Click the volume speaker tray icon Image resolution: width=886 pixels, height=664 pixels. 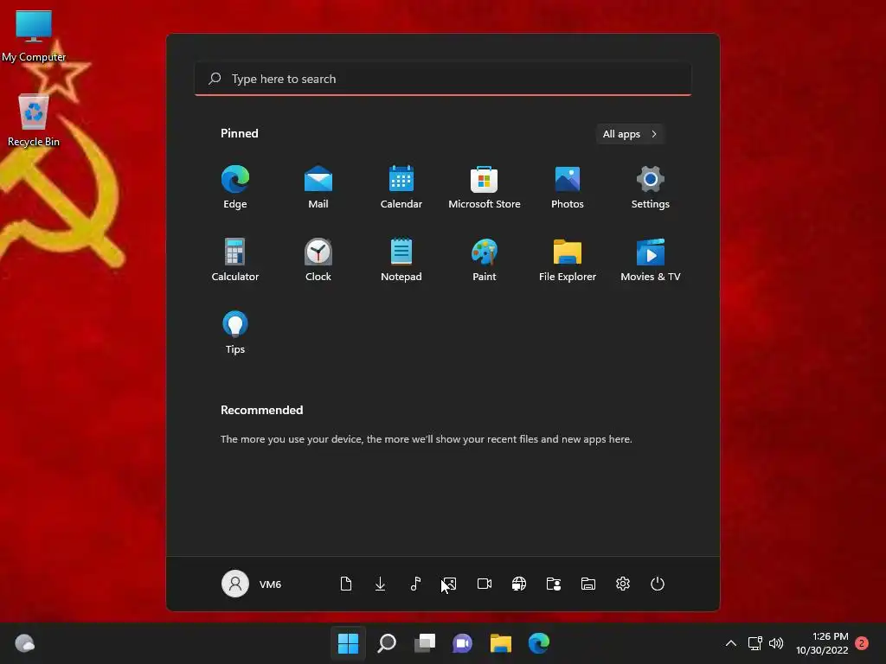[776, 643]
